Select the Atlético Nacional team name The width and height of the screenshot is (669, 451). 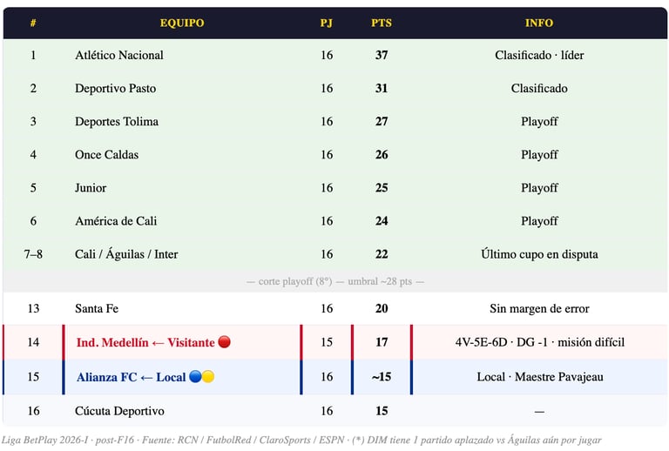[119, 55]
